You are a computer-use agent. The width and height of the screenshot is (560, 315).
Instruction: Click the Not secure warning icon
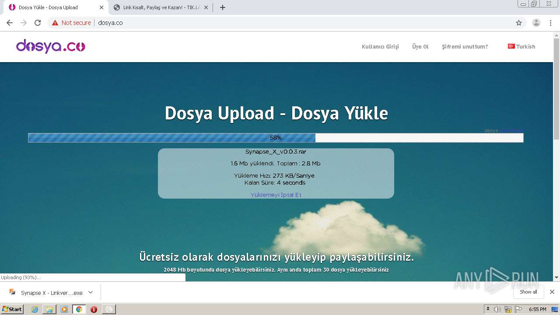point(55,23)
